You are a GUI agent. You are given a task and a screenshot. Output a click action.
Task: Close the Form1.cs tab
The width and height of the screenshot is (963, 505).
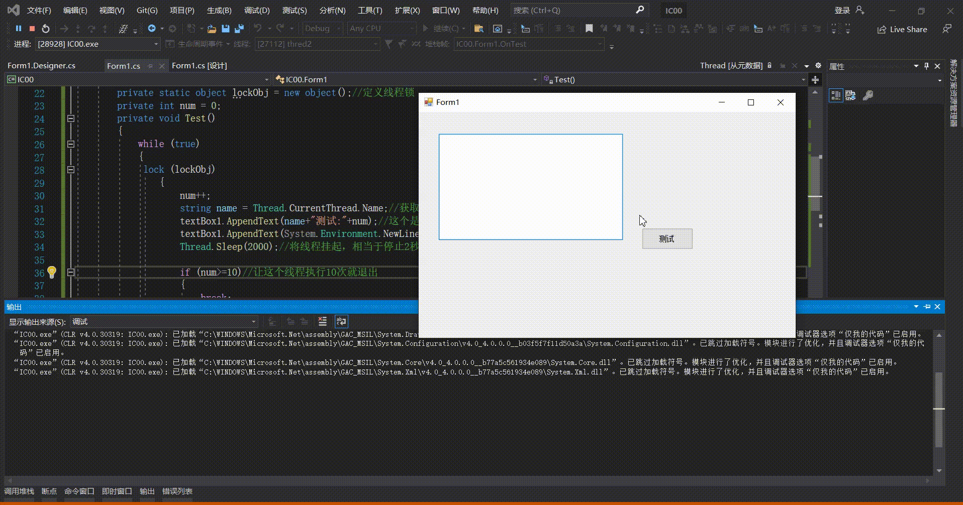click(x=162, y=66)
